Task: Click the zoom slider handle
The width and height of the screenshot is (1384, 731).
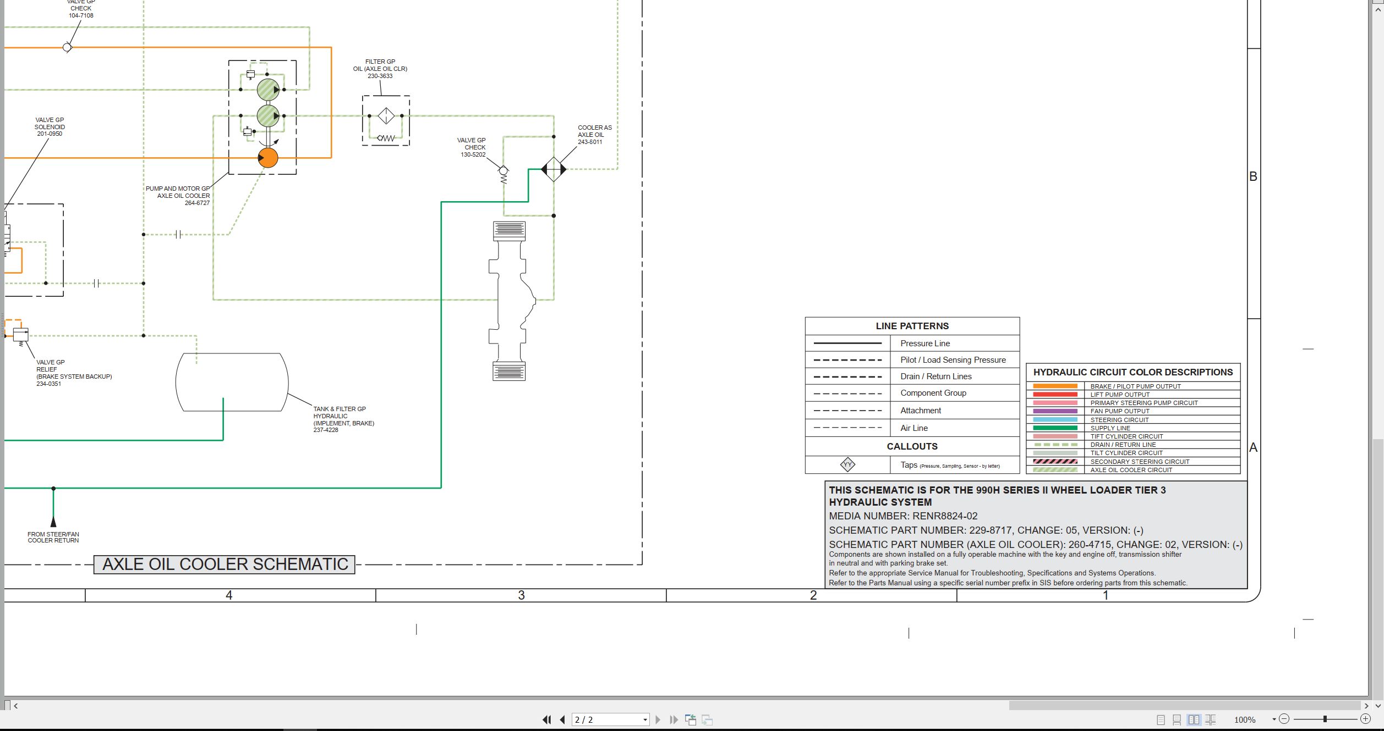Action: pos(1325,719)
